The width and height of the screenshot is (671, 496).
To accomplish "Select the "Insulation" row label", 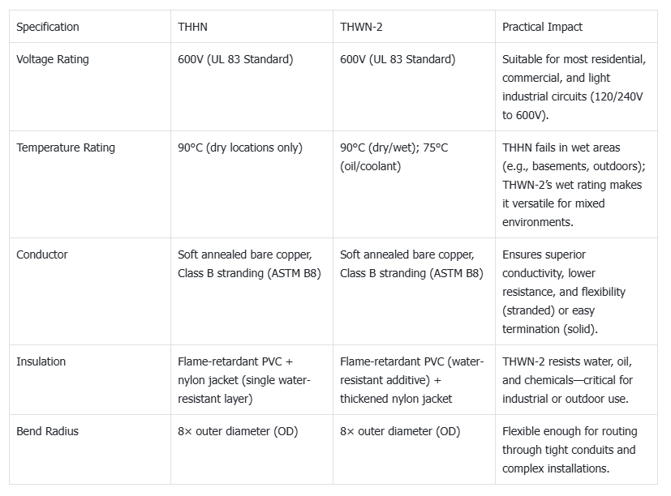I will 41,361.
